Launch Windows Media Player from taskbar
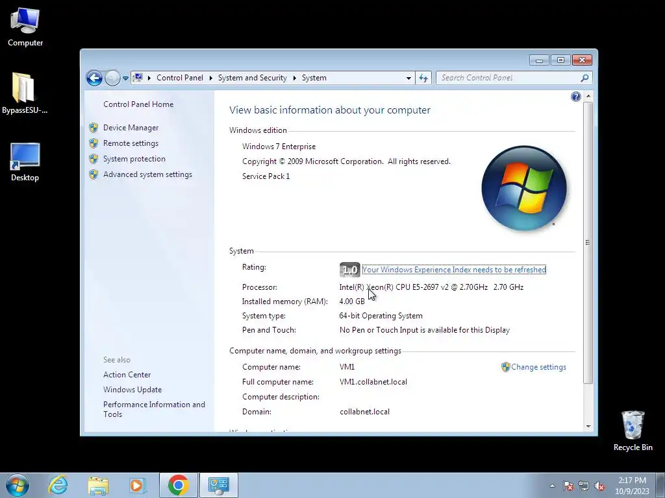 (137, 485)
